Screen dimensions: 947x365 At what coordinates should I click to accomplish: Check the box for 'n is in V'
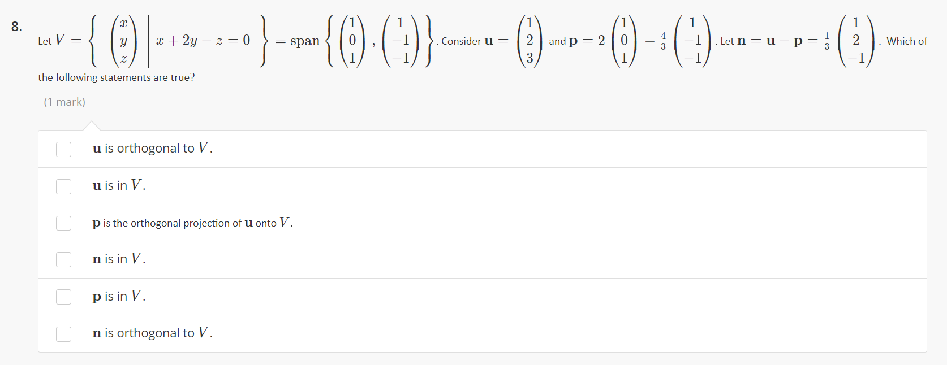[x=63, y=259]
